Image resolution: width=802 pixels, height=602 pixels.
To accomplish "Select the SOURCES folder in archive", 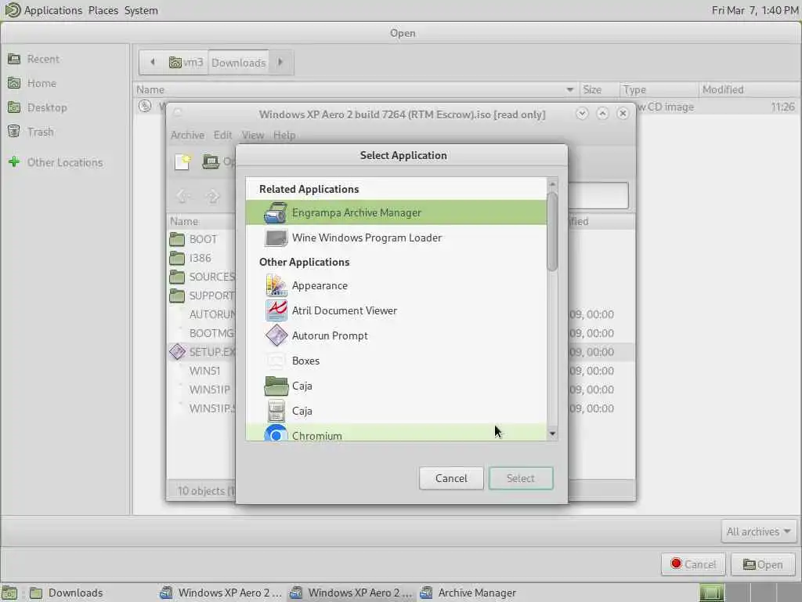I will point(202,277).
